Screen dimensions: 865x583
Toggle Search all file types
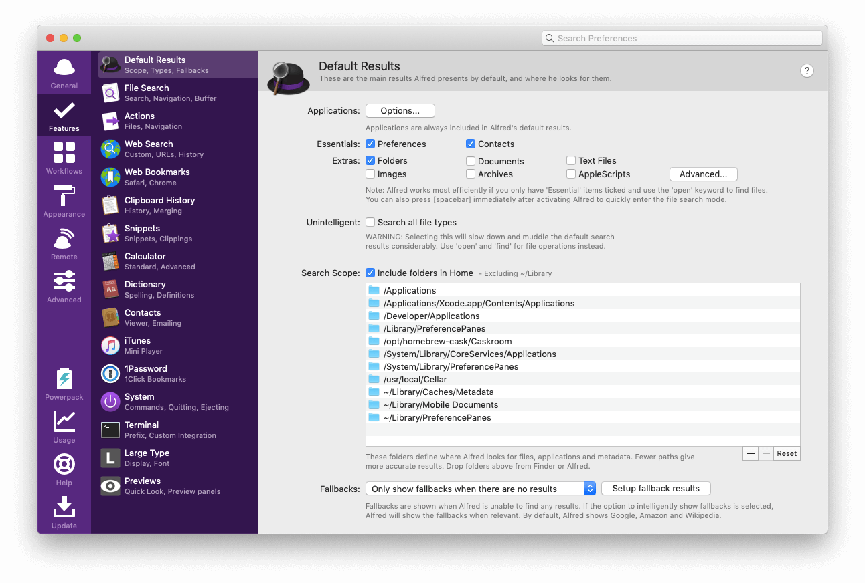pos(370,222)
